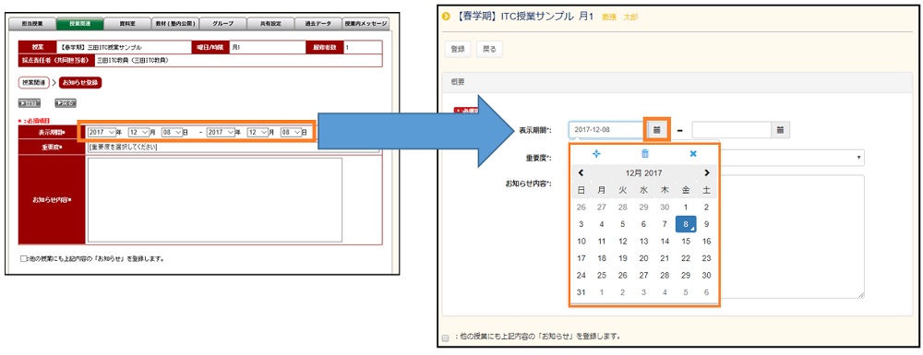The height and width of the screenshot is (355, 923).
Task: Tick the old-layout register-to-other-classes checkbox
Action: coord(24,258)
